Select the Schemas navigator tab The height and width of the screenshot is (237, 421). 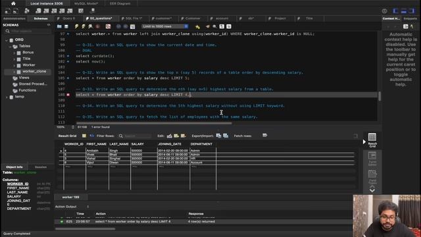[41, 18]
